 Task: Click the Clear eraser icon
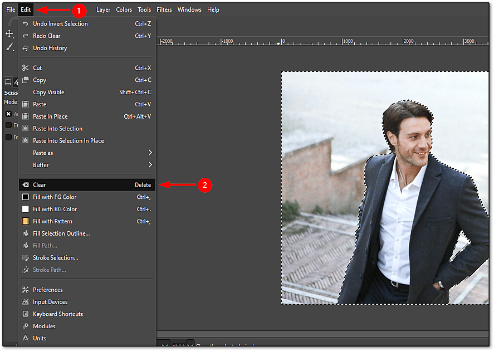26,185
